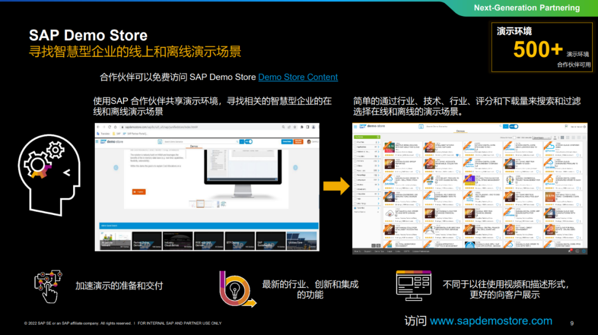Click orange Explore button in carousel
This screenshot has height=335, width=598.
point(139,192)
